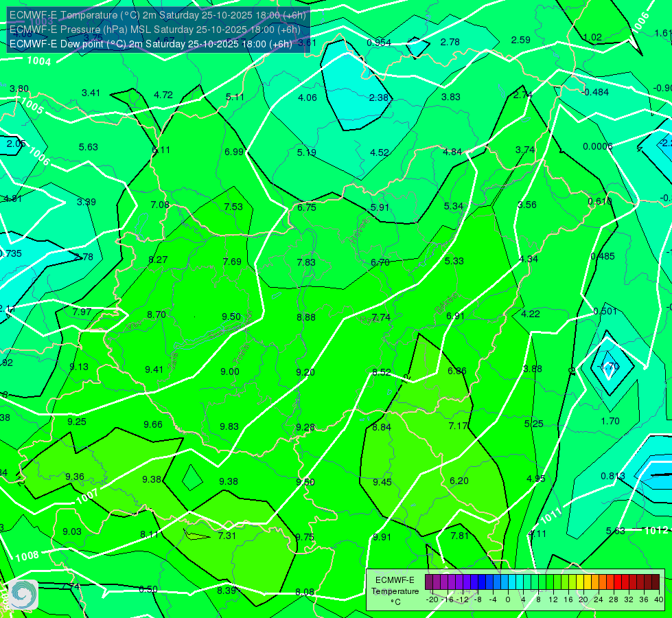This screenshot has width=672, height=618.
Task: Click the 0.813 temperature value
Action: pyautogui.click(x=613, y=476)
